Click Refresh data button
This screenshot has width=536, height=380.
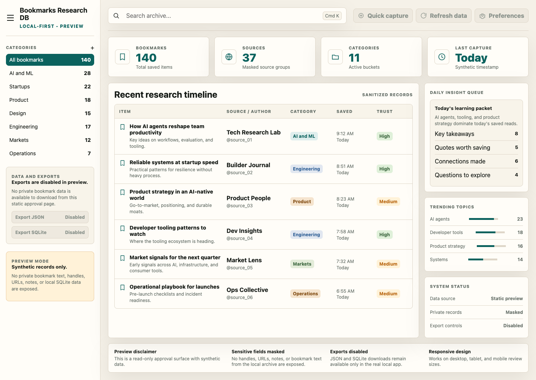pyautogui.click(x=444, y=16)
